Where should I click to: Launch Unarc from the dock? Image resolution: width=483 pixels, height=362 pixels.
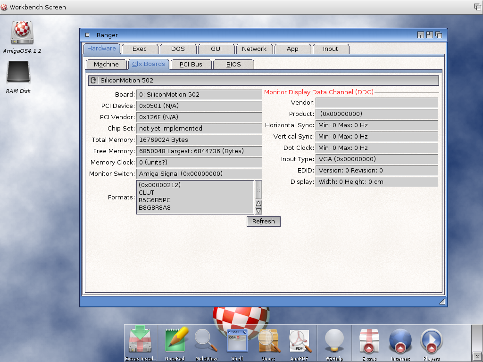click(x=268, y=341)
